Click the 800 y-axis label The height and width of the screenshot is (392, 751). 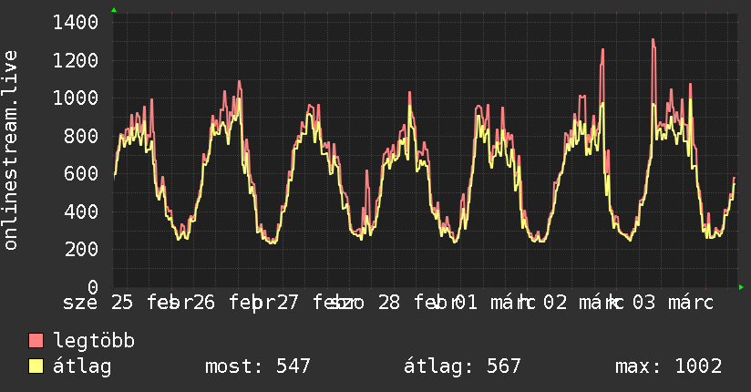81,136
